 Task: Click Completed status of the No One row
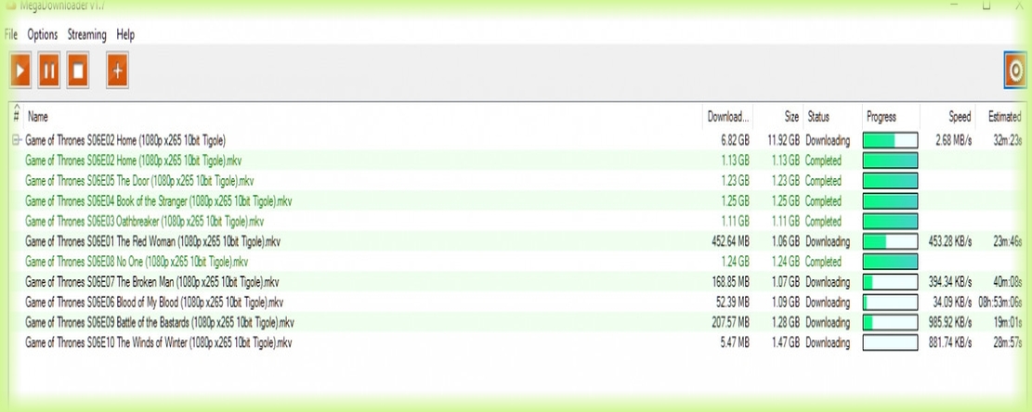pyautogui.click(x=823, y=262)
